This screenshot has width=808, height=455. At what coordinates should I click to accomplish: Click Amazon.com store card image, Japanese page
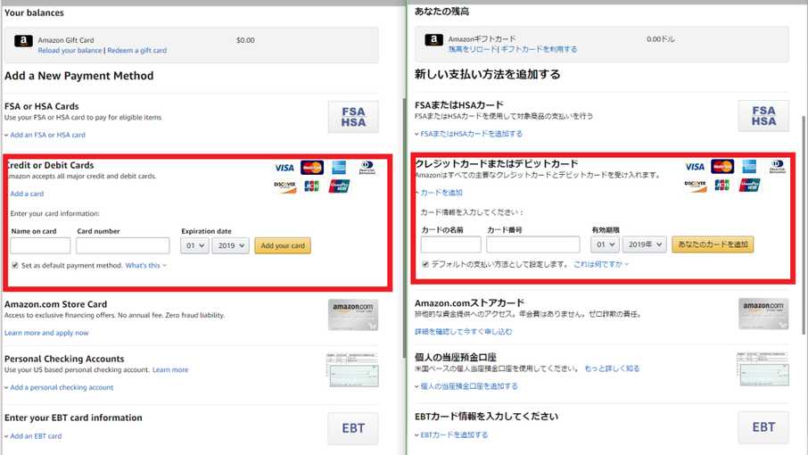[x=763, y=314]
